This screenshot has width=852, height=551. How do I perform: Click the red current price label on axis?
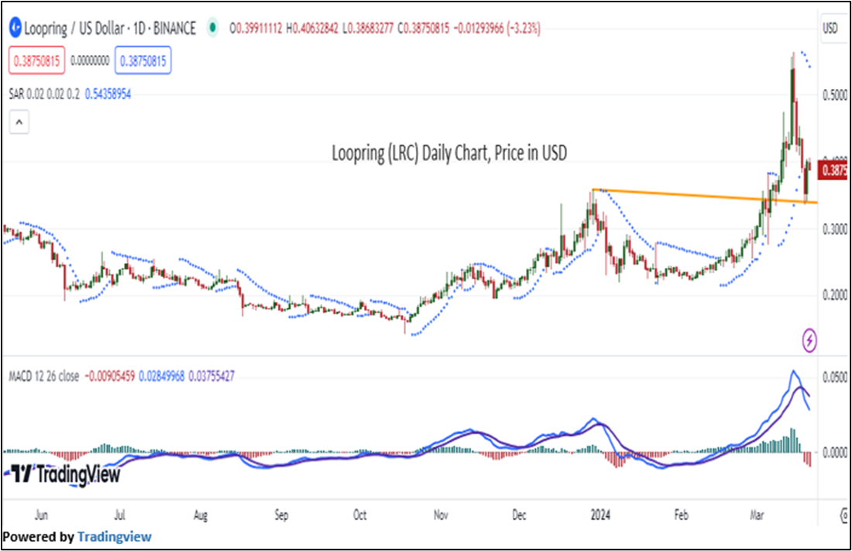tap(832, 170)
